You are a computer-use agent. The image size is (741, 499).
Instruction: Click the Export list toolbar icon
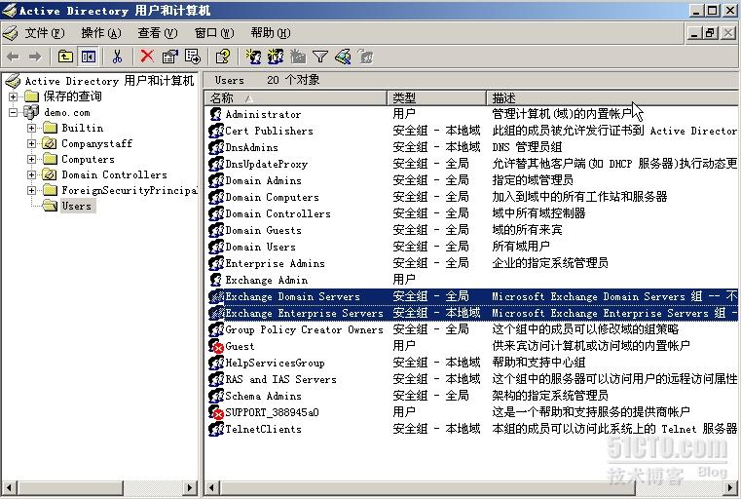[193, 58]
